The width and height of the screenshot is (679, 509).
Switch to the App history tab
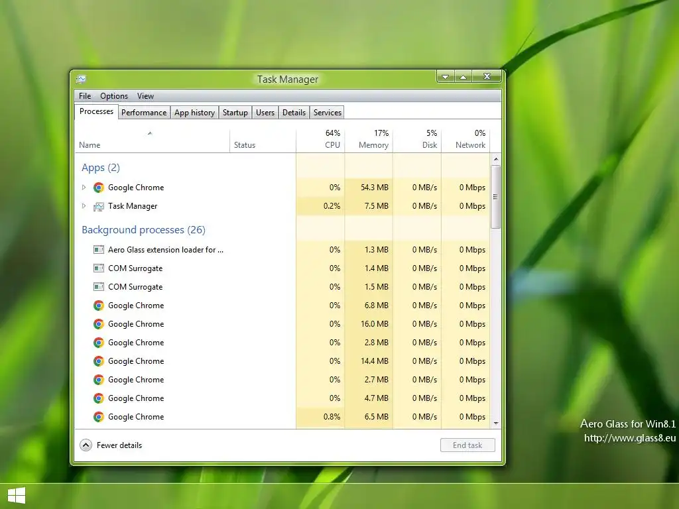194,113
